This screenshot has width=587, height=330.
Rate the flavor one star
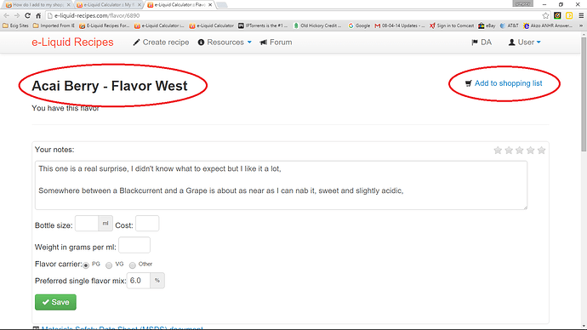pyautogui.click(x=498, y=151)
